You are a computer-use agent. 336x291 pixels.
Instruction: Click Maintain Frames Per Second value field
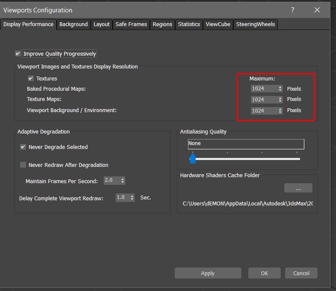[112, 181]
